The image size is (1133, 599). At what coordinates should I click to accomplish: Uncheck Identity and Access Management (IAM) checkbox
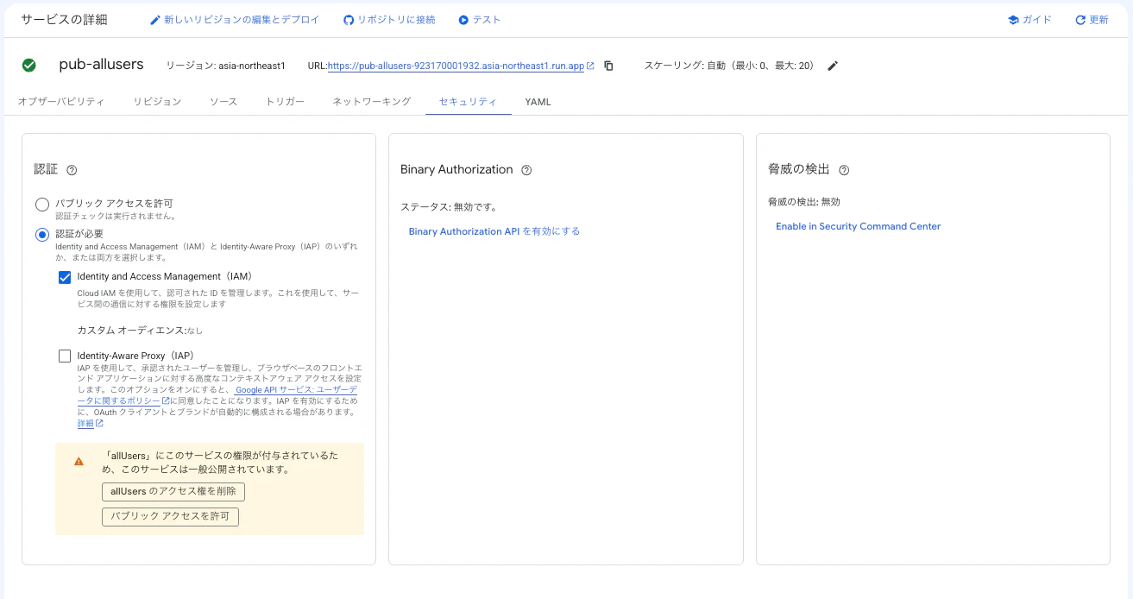coord(65,277)
